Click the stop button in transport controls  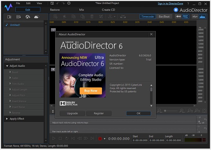(x=60, y=138)
